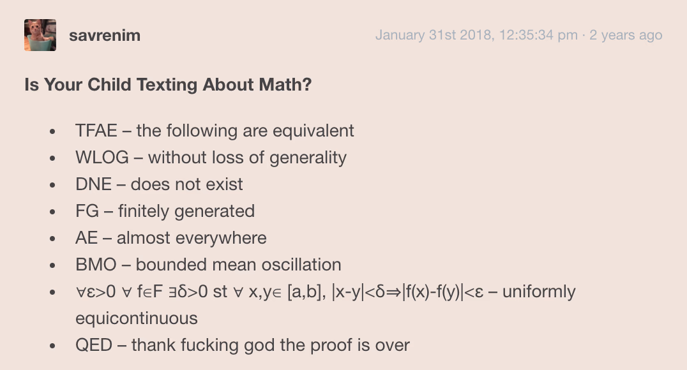Visit the savrenim username link
The image size is (687, 370).
105,35
